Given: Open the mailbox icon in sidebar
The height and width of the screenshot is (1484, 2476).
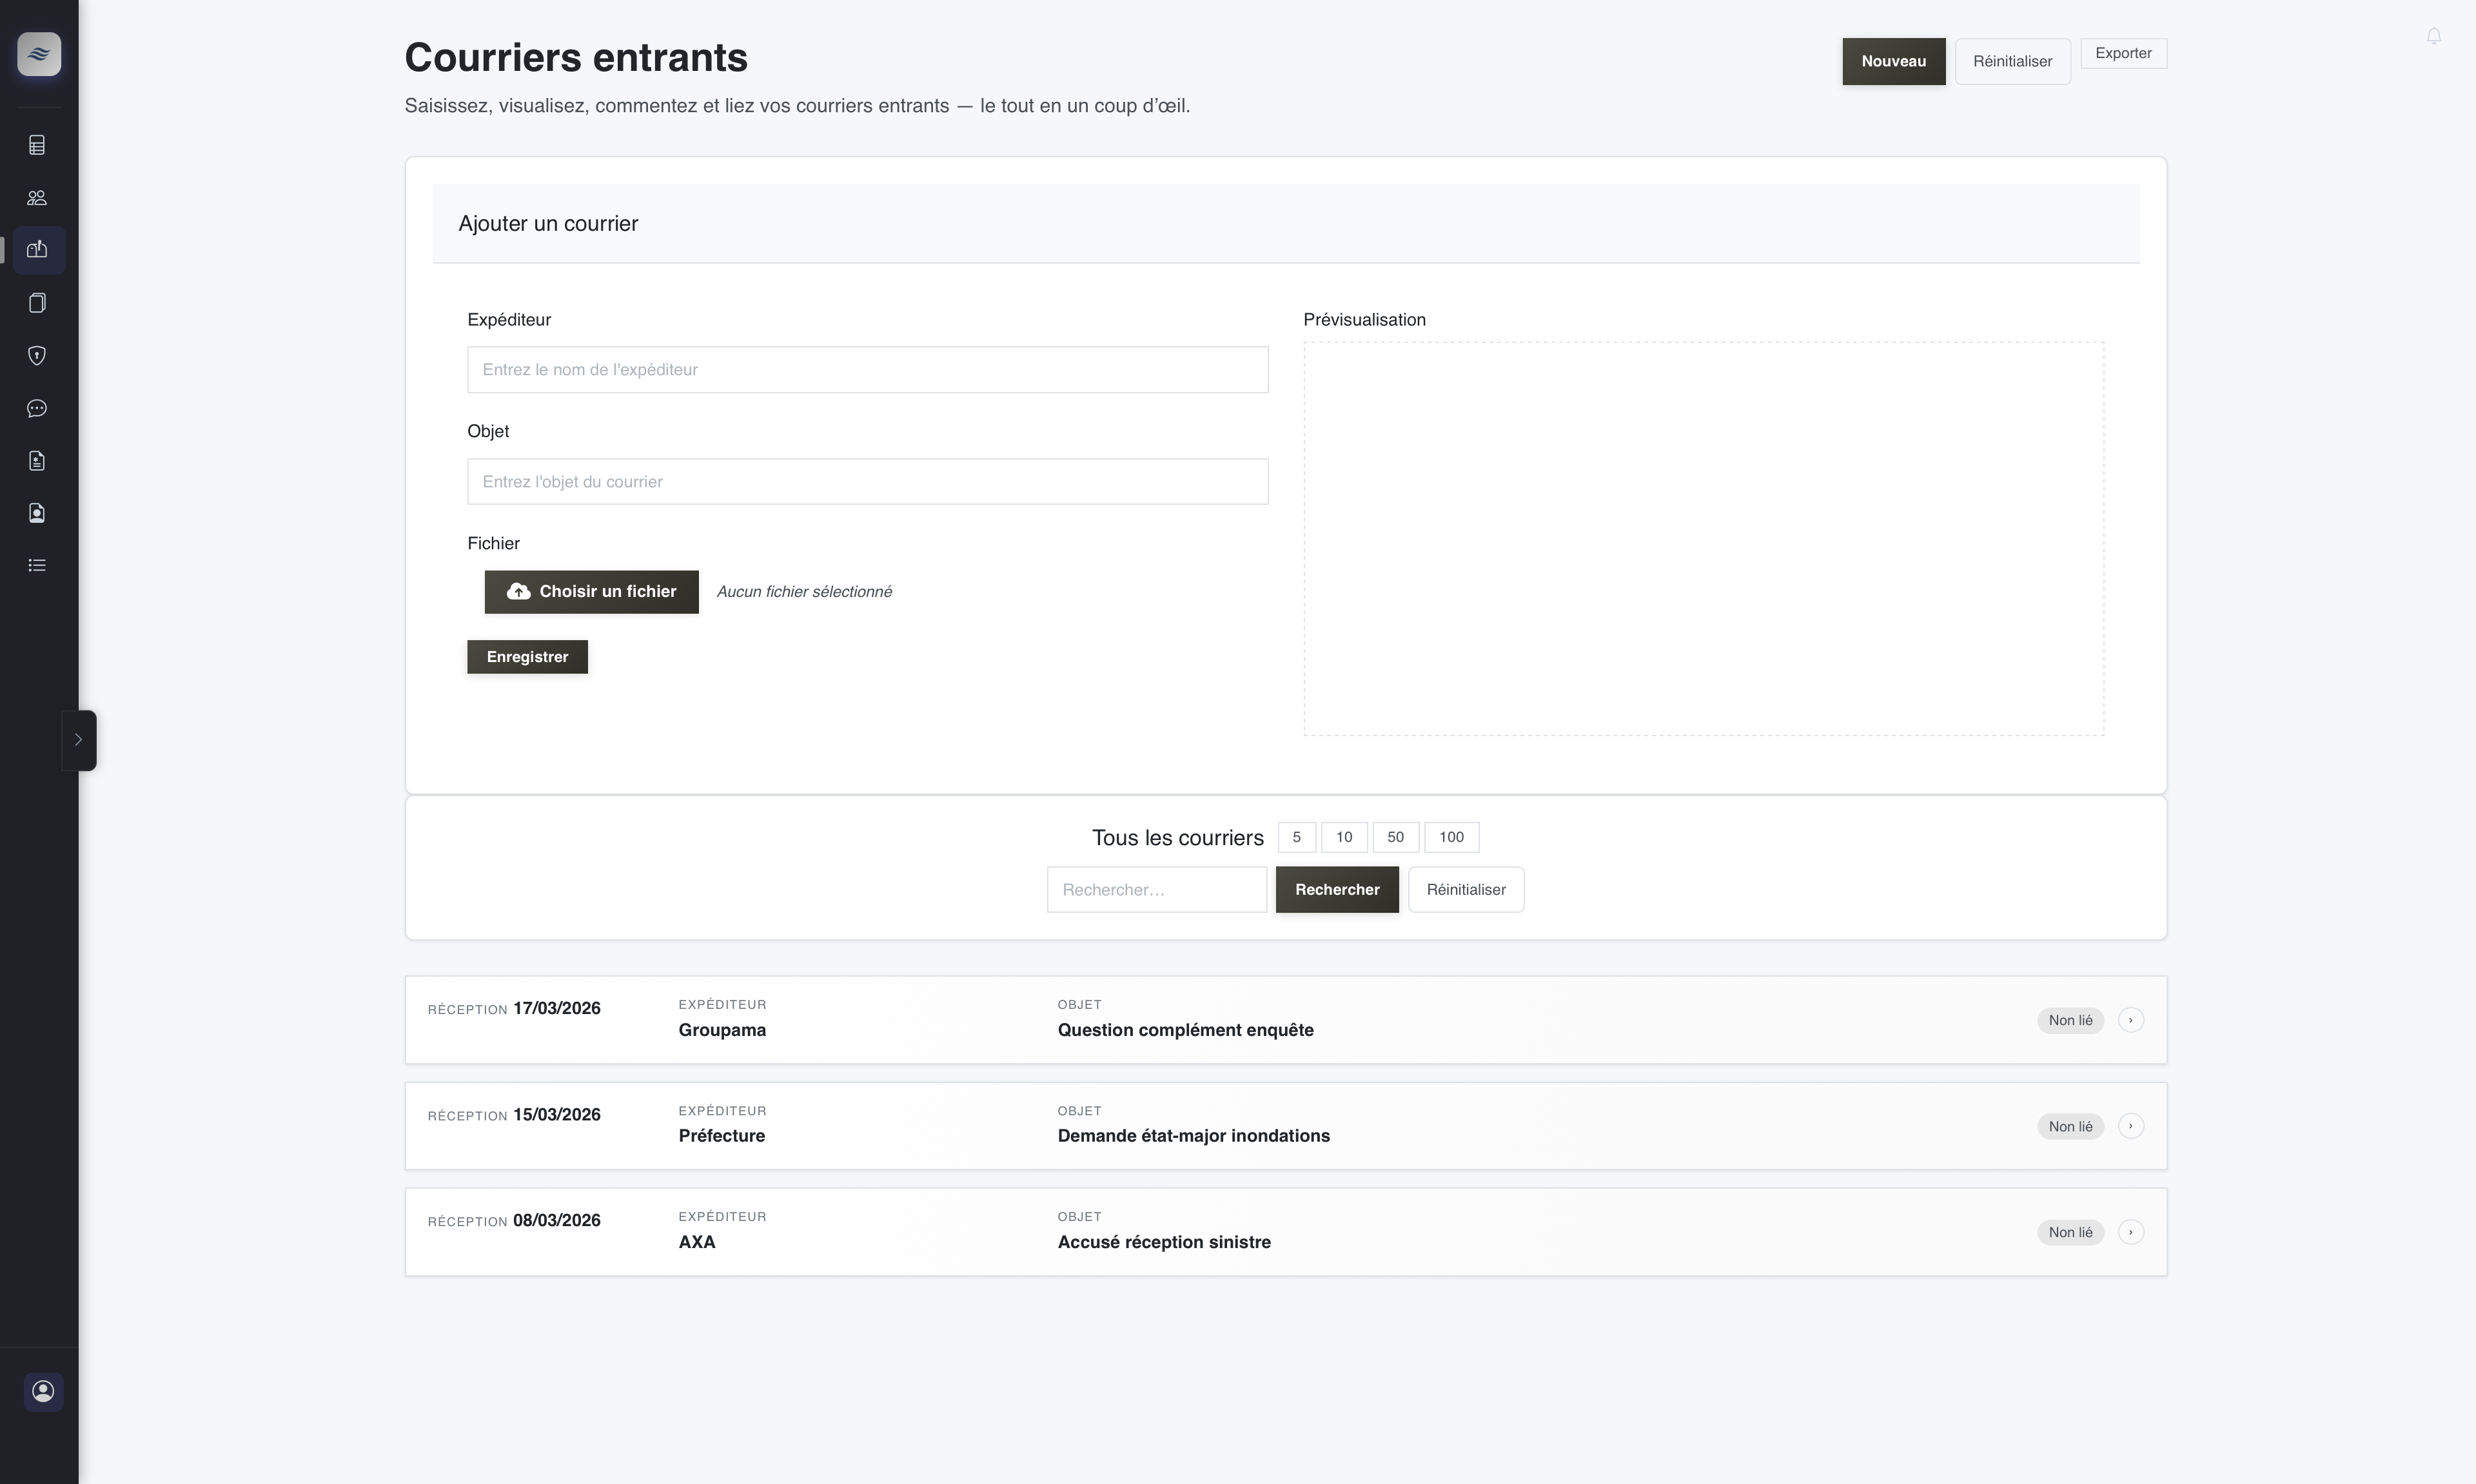Looking at the screenshot, I should pyautogui.click(x=37, y=250).
